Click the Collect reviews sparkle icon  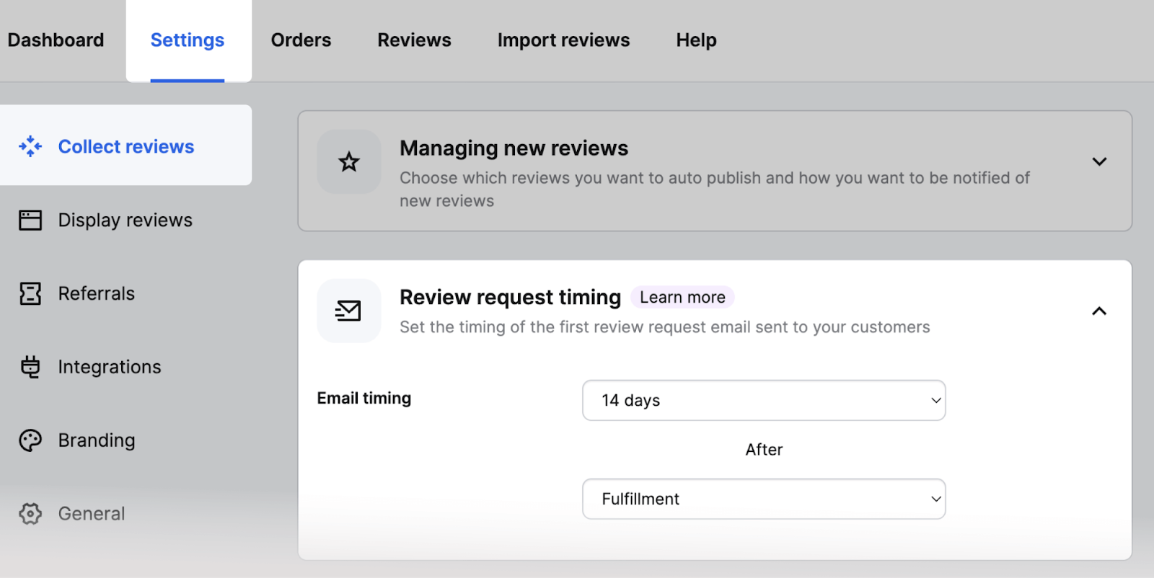[x=30, y=146]
